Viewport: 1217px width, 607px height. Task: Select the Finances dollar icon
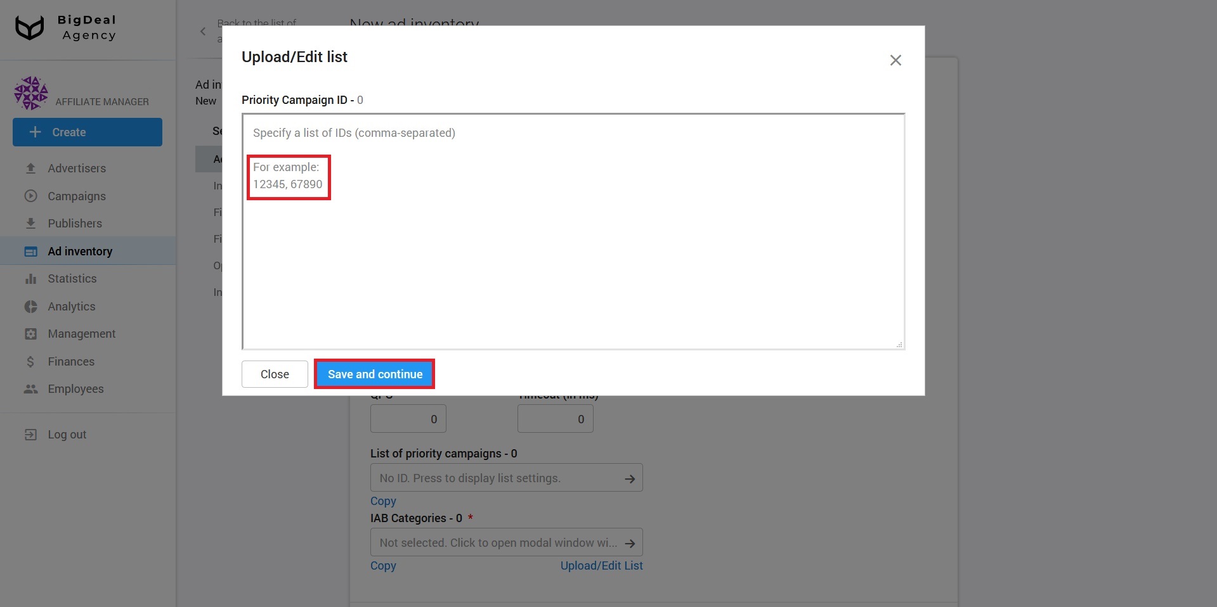pyautogui.click(x=30, y=361)
